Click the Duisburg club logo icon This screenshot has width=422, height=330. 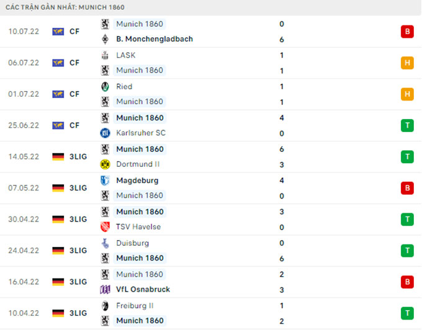pos(105,243)
